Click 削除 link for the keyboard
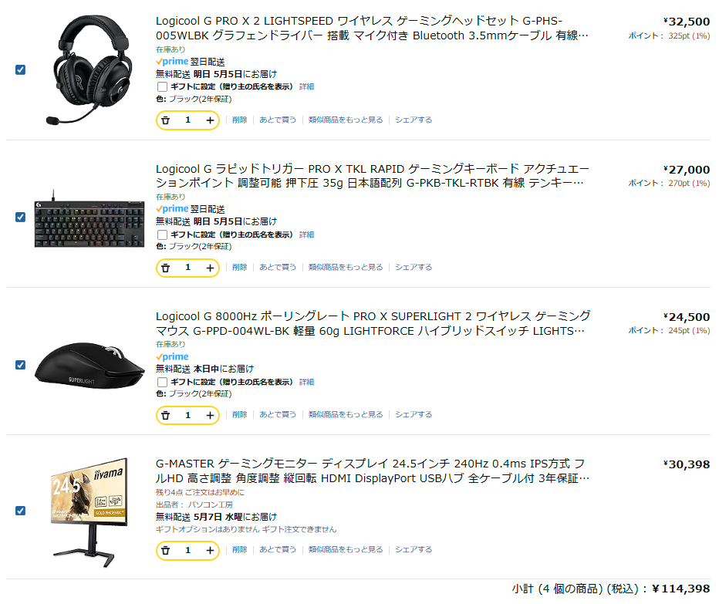The image size is (719, 604). click(239, 268)
